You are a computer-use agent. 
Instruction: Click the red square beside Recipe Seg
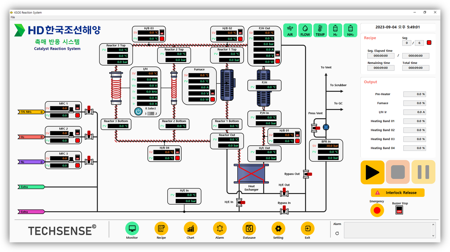tap(429, 43)
